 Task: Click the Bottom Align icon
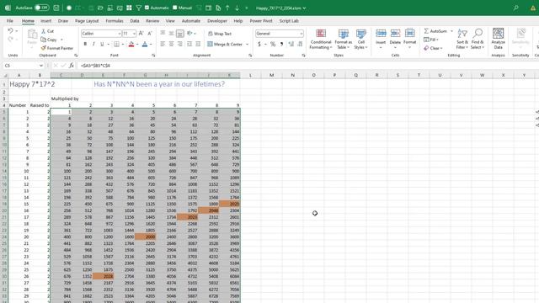point(179,34)
